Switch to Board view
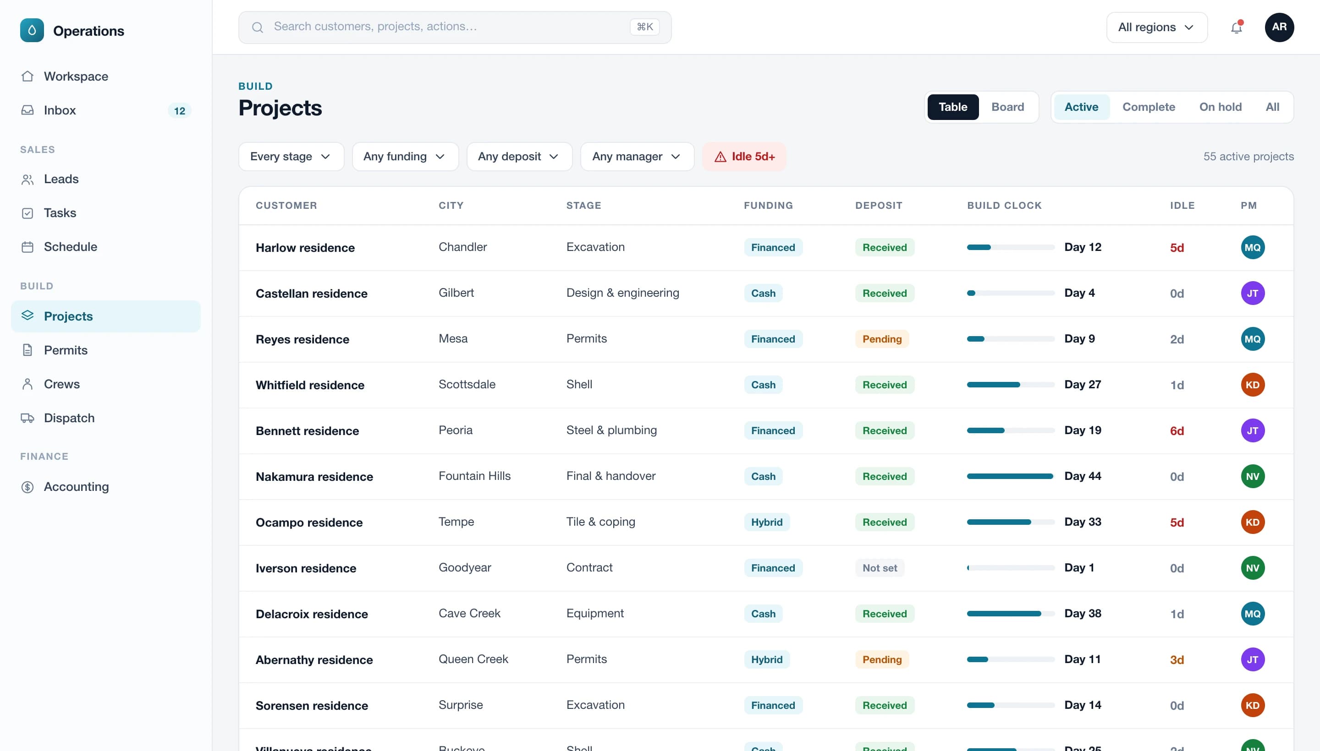The height and width of the screenshot is (751, 1320). click(1007, 107)
